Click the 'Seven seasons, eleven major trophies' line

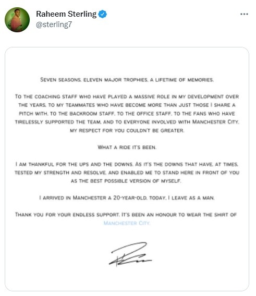pos(127,80)
